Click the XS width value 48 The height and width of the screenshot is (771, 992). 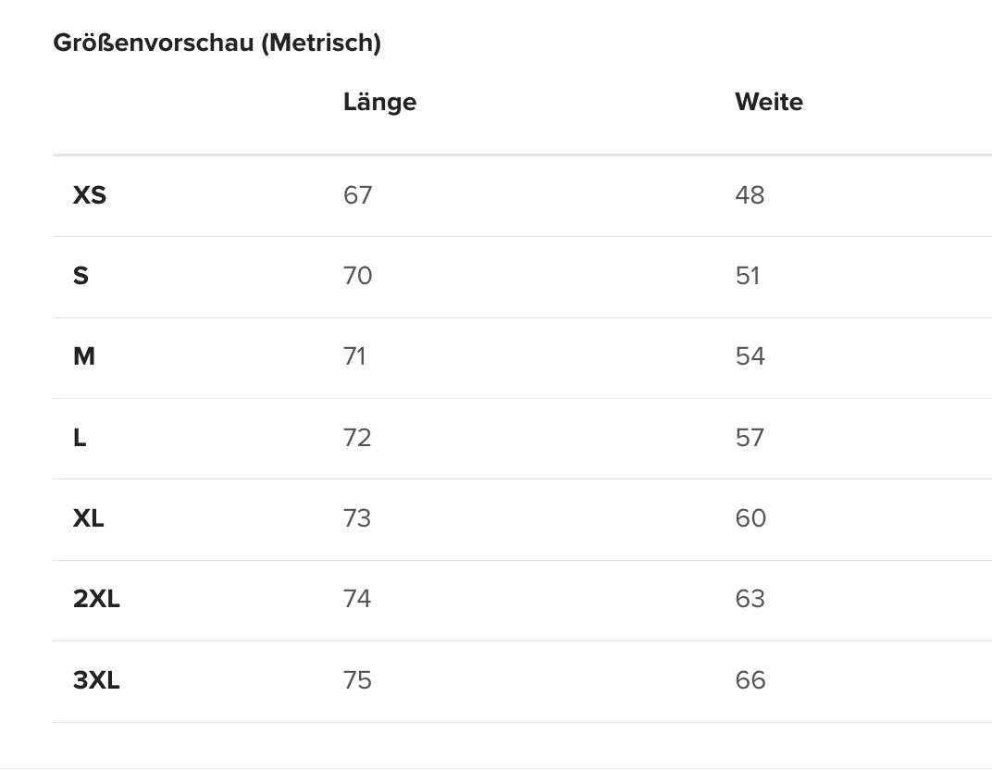pyautogui.click(x=750, y=195)
